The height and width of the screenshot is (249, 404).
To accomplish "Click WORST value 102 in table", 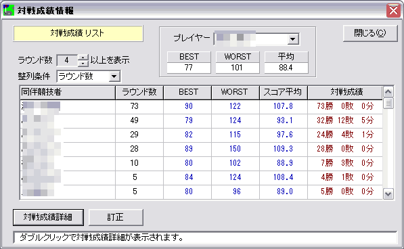I will pos(235,163).
